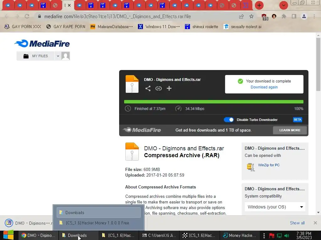This screenshot has width=321, height=240.
Task: Select Downloads in the taskbar popup list
Action: point(99,212)
